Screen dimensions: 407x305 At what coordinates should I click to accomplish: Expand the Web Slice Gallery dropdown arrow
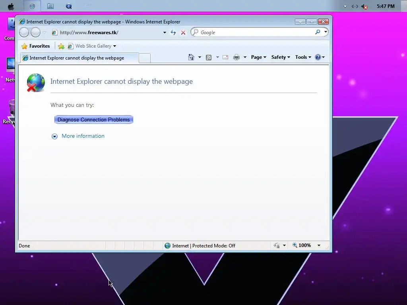(115, 46)
